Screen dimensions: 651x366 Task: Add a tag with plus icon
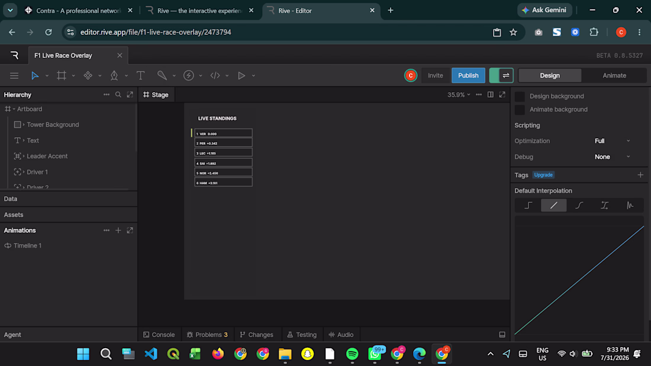640,175
